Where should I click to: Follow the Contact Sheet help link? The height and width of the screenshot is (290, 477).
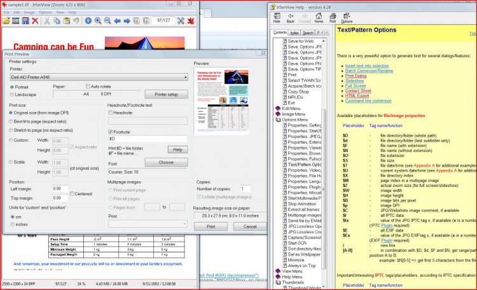click(x=358, y=91)
